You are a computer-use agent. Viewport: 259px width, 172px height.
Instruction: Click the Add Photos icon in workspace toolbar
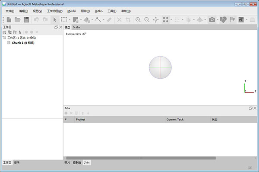[x=9, y=32]
